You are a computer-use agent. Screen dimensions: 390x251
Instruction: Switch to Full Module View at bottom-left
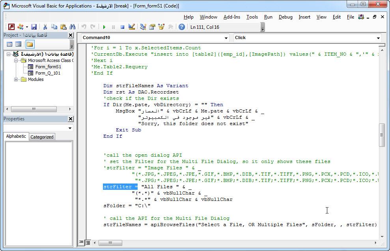(x=88, y=242)
